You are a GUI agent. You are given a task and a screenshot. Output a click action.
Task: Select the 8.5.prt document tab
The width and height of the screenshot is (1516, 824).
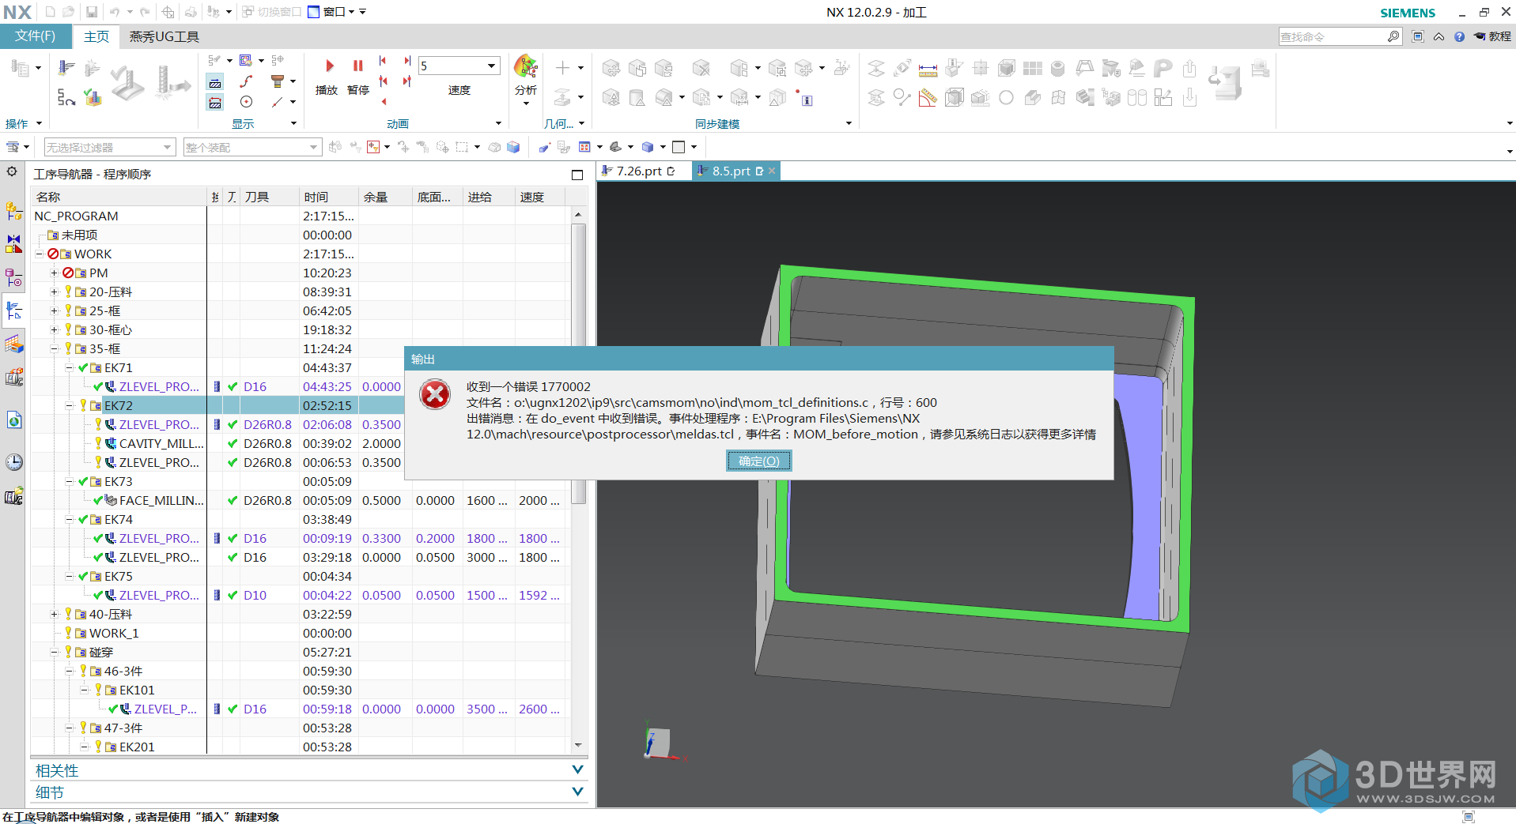pyautogui.click(x=731, y=171)
